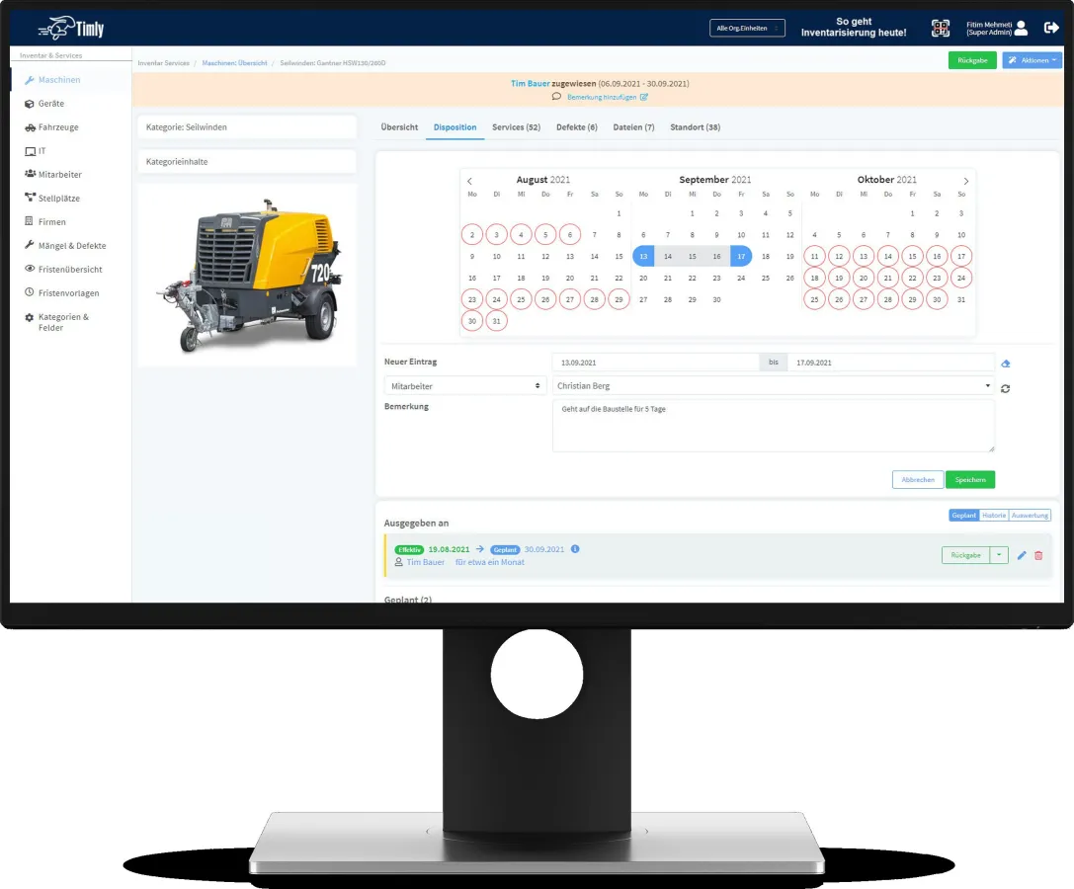This screenshot has height=889, width=1074.
Task: Activate the Auswertung toggle
Action: point(1029,515)
